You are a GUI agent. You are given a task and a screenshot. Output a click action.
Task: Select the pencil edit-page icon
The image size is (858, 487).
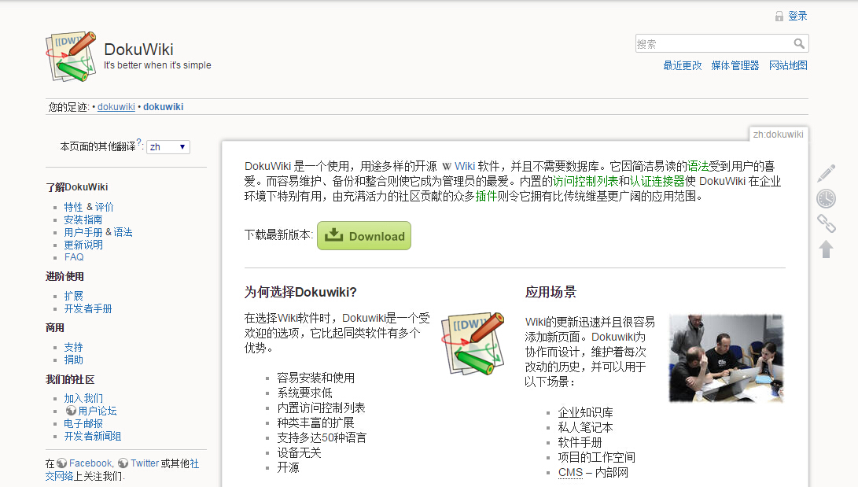click(826, 172)
